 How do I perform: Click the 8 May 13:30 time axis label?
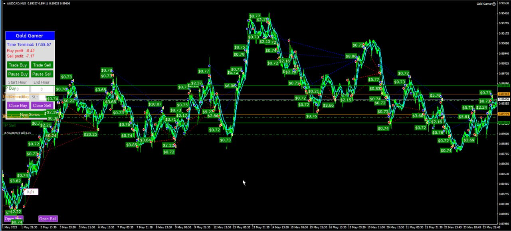pyautogui.click(x=164, y=227)
